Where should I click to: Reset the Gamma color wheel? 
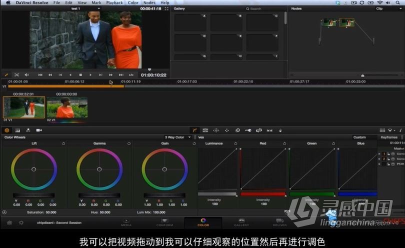point(129,143)
